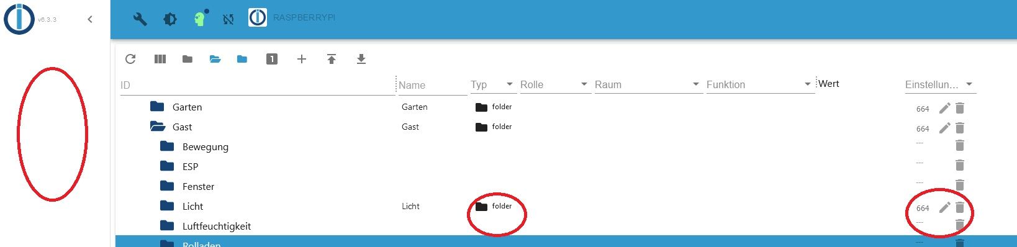Collapse the opened Gast folder
1017x247 pixels.
[156, 127]
